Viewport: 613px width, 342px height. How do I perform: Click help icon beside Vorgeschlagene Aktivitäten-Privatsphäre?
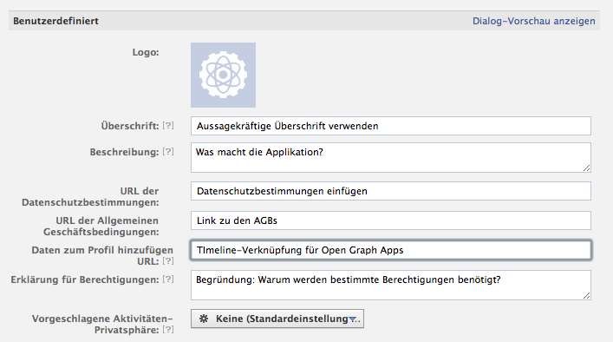point(168,330)
